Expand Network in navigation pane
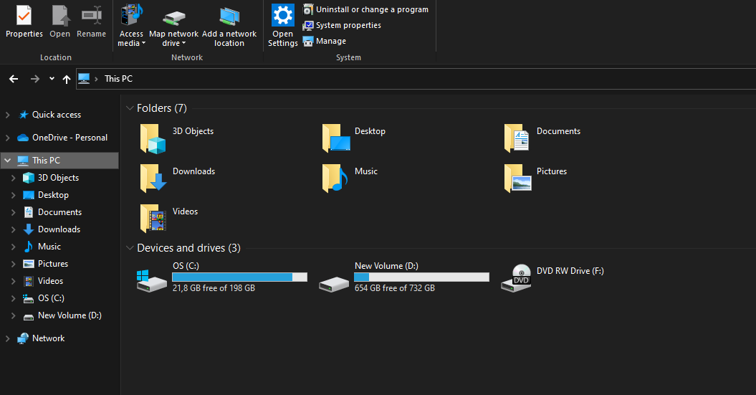The image size is (756, 395). coord(8,338)
